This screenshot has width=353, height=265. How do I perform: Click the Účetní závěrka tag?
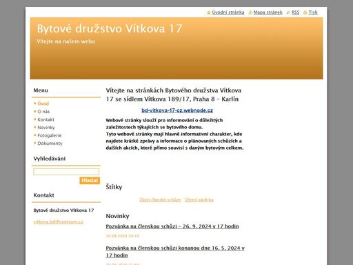click(199, 200)
